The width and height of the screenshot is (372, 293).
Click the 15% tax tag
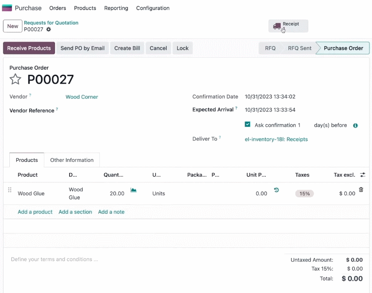pos(305,193)
